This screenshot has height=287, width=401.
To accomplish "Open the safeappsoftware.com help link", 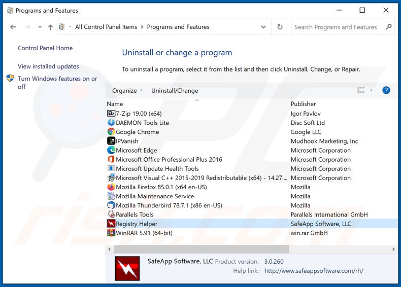I will [314, 271].
